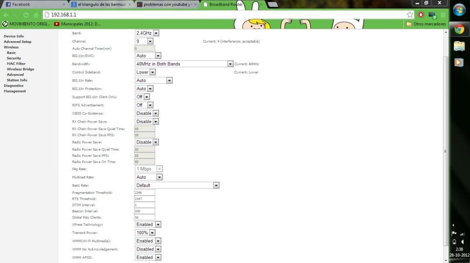Click the Fragmentation Threshold field
The image size is (470, 263).
tap(145, 193)
